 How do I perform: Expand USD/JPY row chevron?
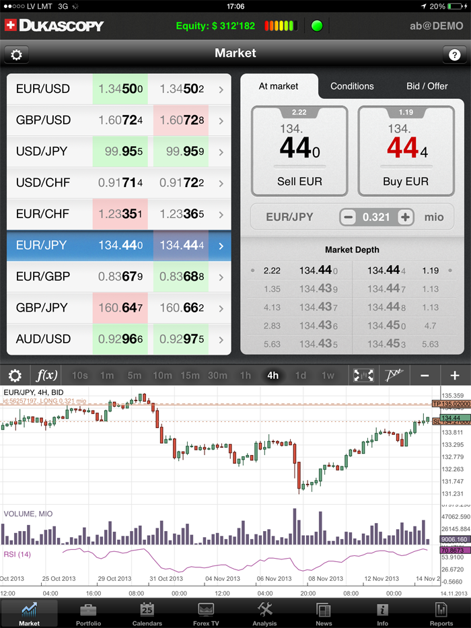[221, 152]
